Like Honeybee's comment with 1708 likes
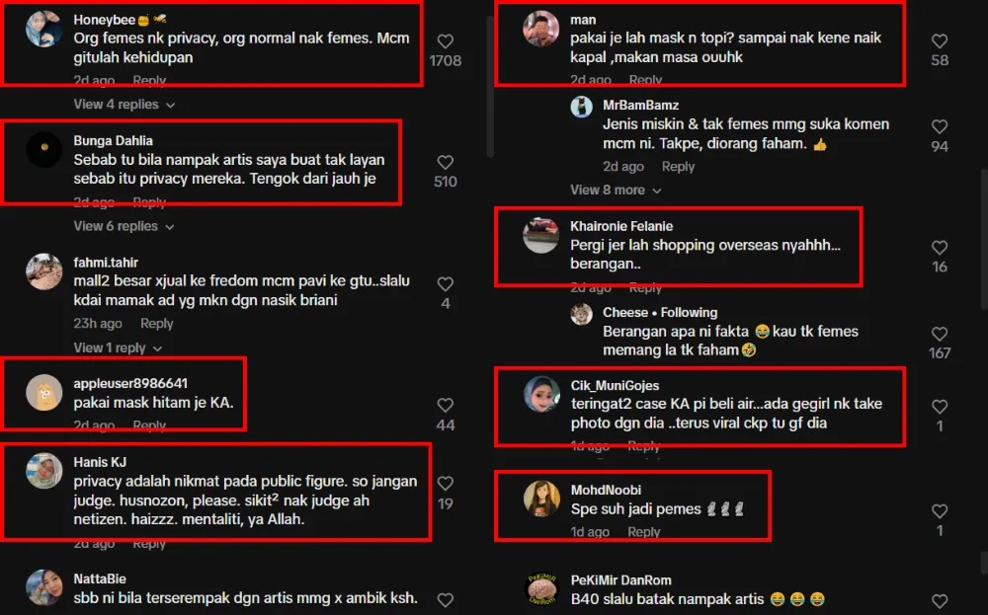Image resolution: width=988 pixels, height=615 pixels. coord(445,41)
